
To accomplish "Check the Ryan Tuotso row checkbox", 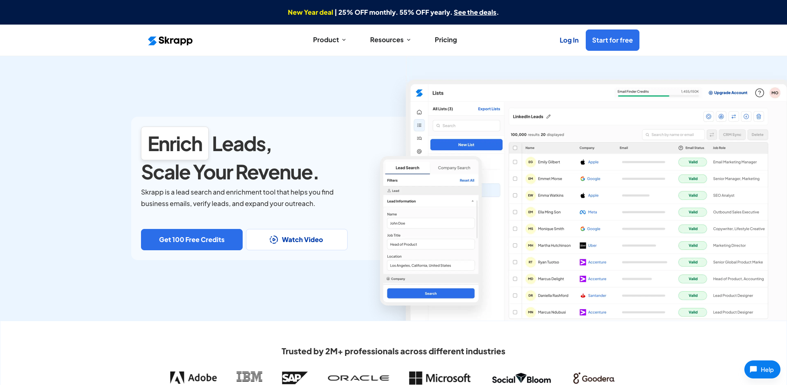I will [515, 262].
